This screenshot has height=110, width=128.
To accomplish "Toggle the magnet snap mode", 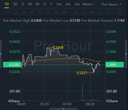I will coord(101,12).
